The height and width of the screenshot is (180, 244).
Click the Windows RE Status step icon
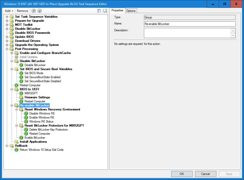coord(26,122)
